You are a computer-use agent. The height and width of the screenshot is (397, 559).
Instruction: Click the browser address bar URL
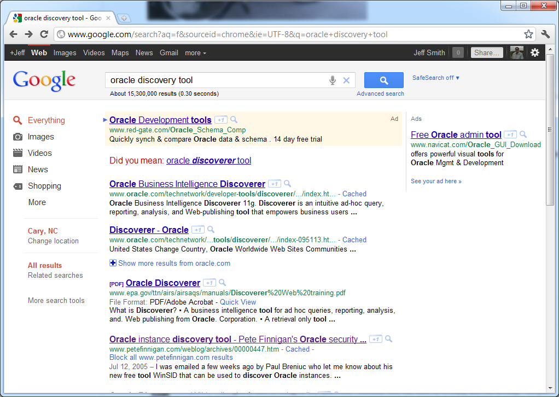coord(228,34)
